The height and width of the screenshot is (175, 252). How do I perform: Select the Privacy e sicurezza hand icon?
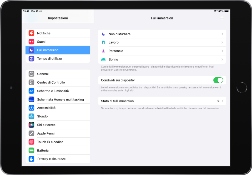(31, 159)
